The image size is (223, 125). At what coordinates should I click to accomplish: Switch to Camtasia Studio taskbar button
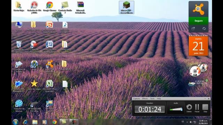coord(64,122)
